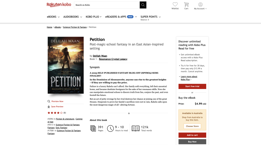This screenshot has width=261, height=145.
Task: Click the My Account profile icon
Action: (200, 5)
